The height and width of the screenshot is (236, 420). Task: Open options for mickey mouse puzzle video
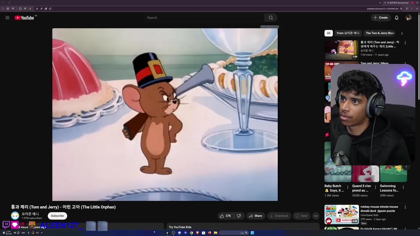[x=405, y=207]
